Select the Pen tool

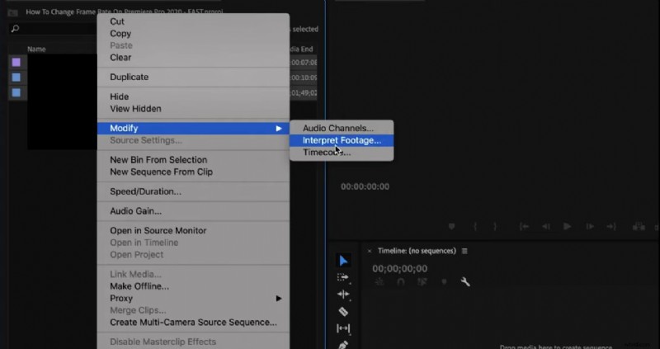pyautogui.click(x=343, y=344)
